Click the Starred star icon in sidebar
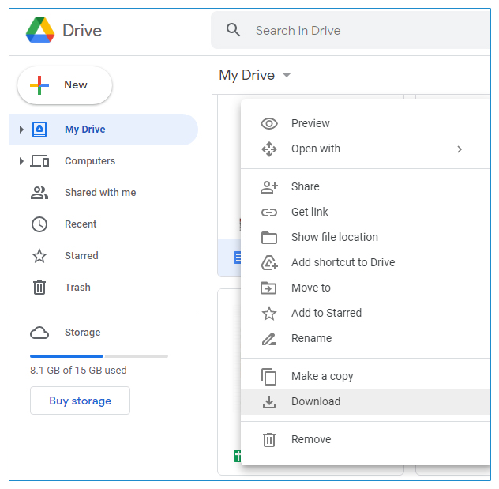 coord(39,256)
